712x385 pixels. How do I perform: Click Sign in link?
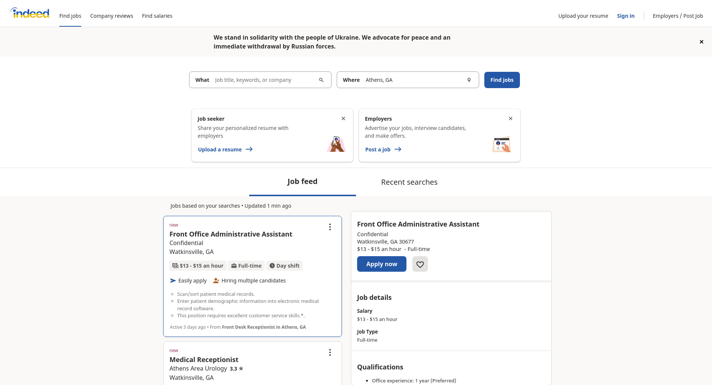[625, 16]
